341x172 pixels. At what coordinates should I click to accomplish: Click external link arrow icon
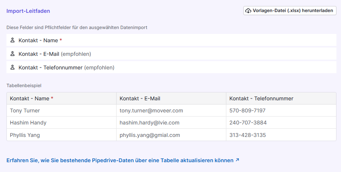237,160
